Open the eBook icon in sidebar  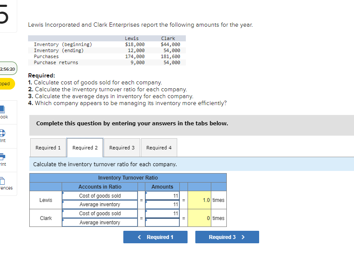click(2, 109)
